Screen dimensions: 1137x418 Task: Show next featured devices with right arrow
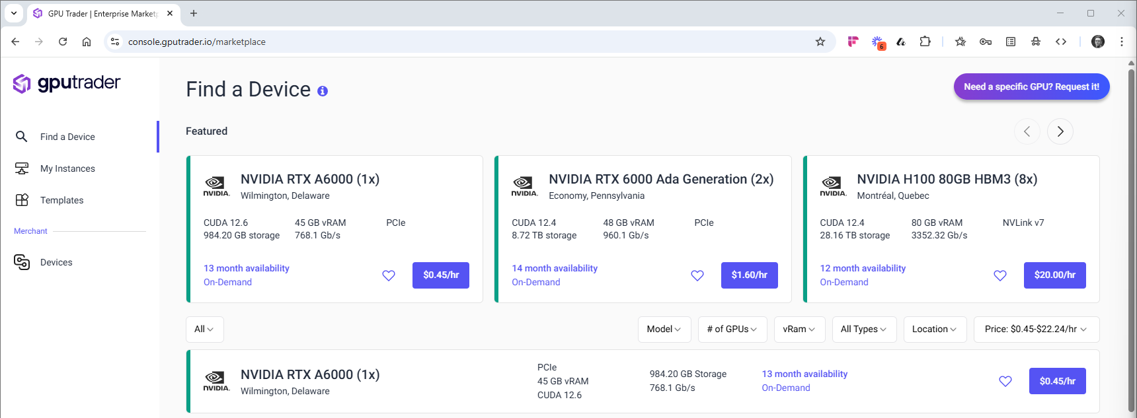coord(1060,131)
